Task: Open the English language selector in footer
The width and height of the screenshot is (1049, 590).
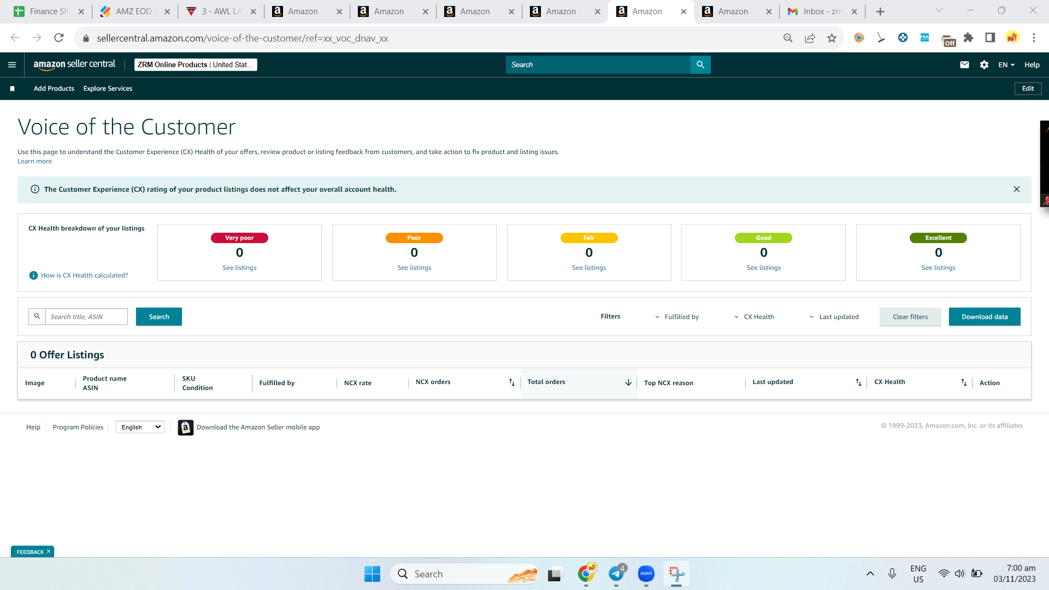Action: pyautogui.click(x=140, y=427)
